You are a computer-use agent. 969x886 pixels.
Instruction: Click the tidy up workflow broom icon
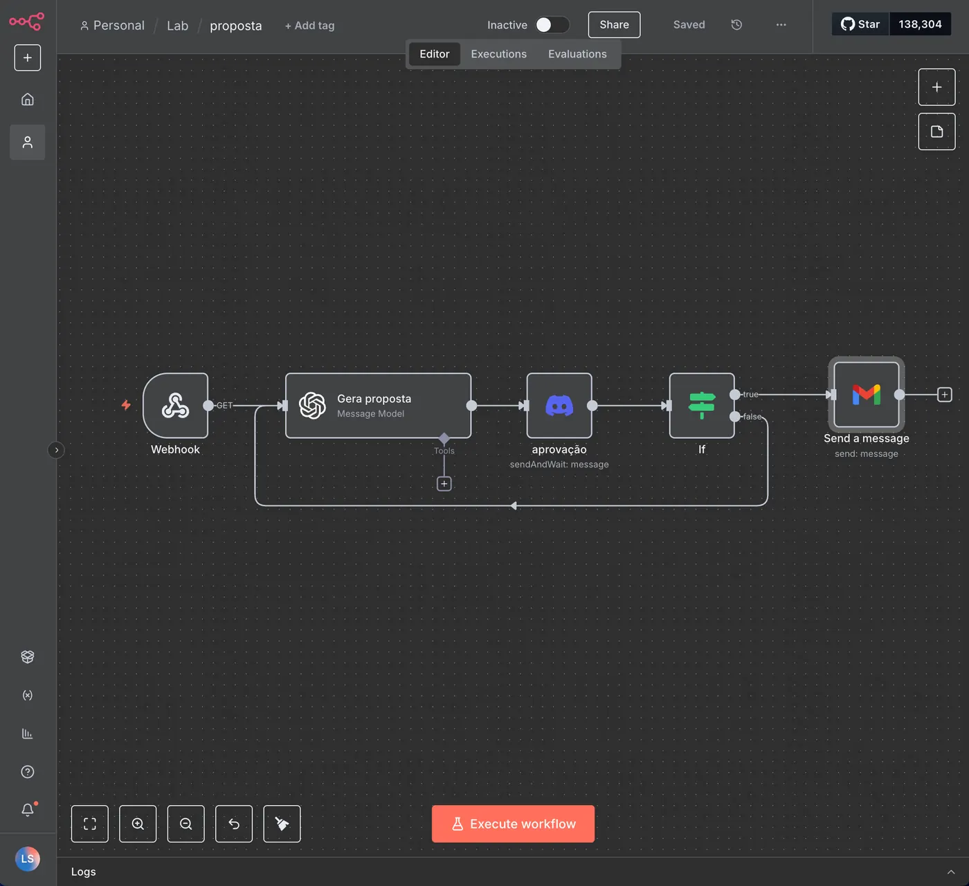[282, 824]
